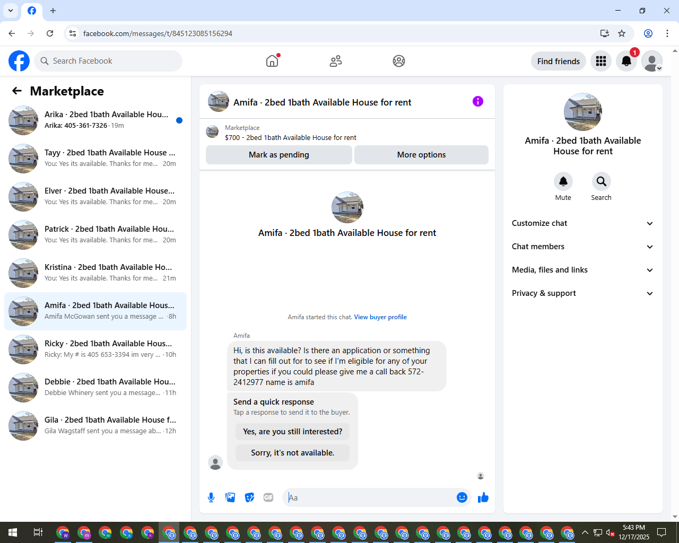The width and height of the screenshot is (679, 543).
Task: Expand Customize chat section
Action: pos(583,223)
